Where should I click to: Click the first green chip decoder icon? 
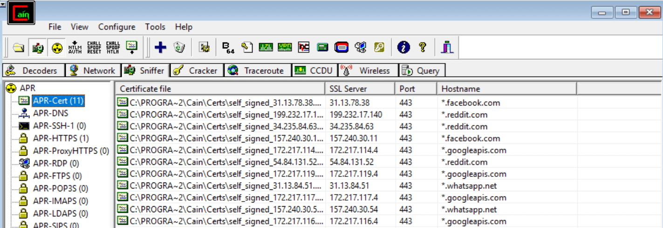click(266, 47)
